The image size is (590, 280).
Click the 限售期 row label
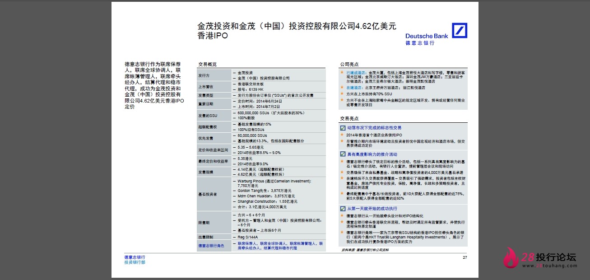click(204, 223)
